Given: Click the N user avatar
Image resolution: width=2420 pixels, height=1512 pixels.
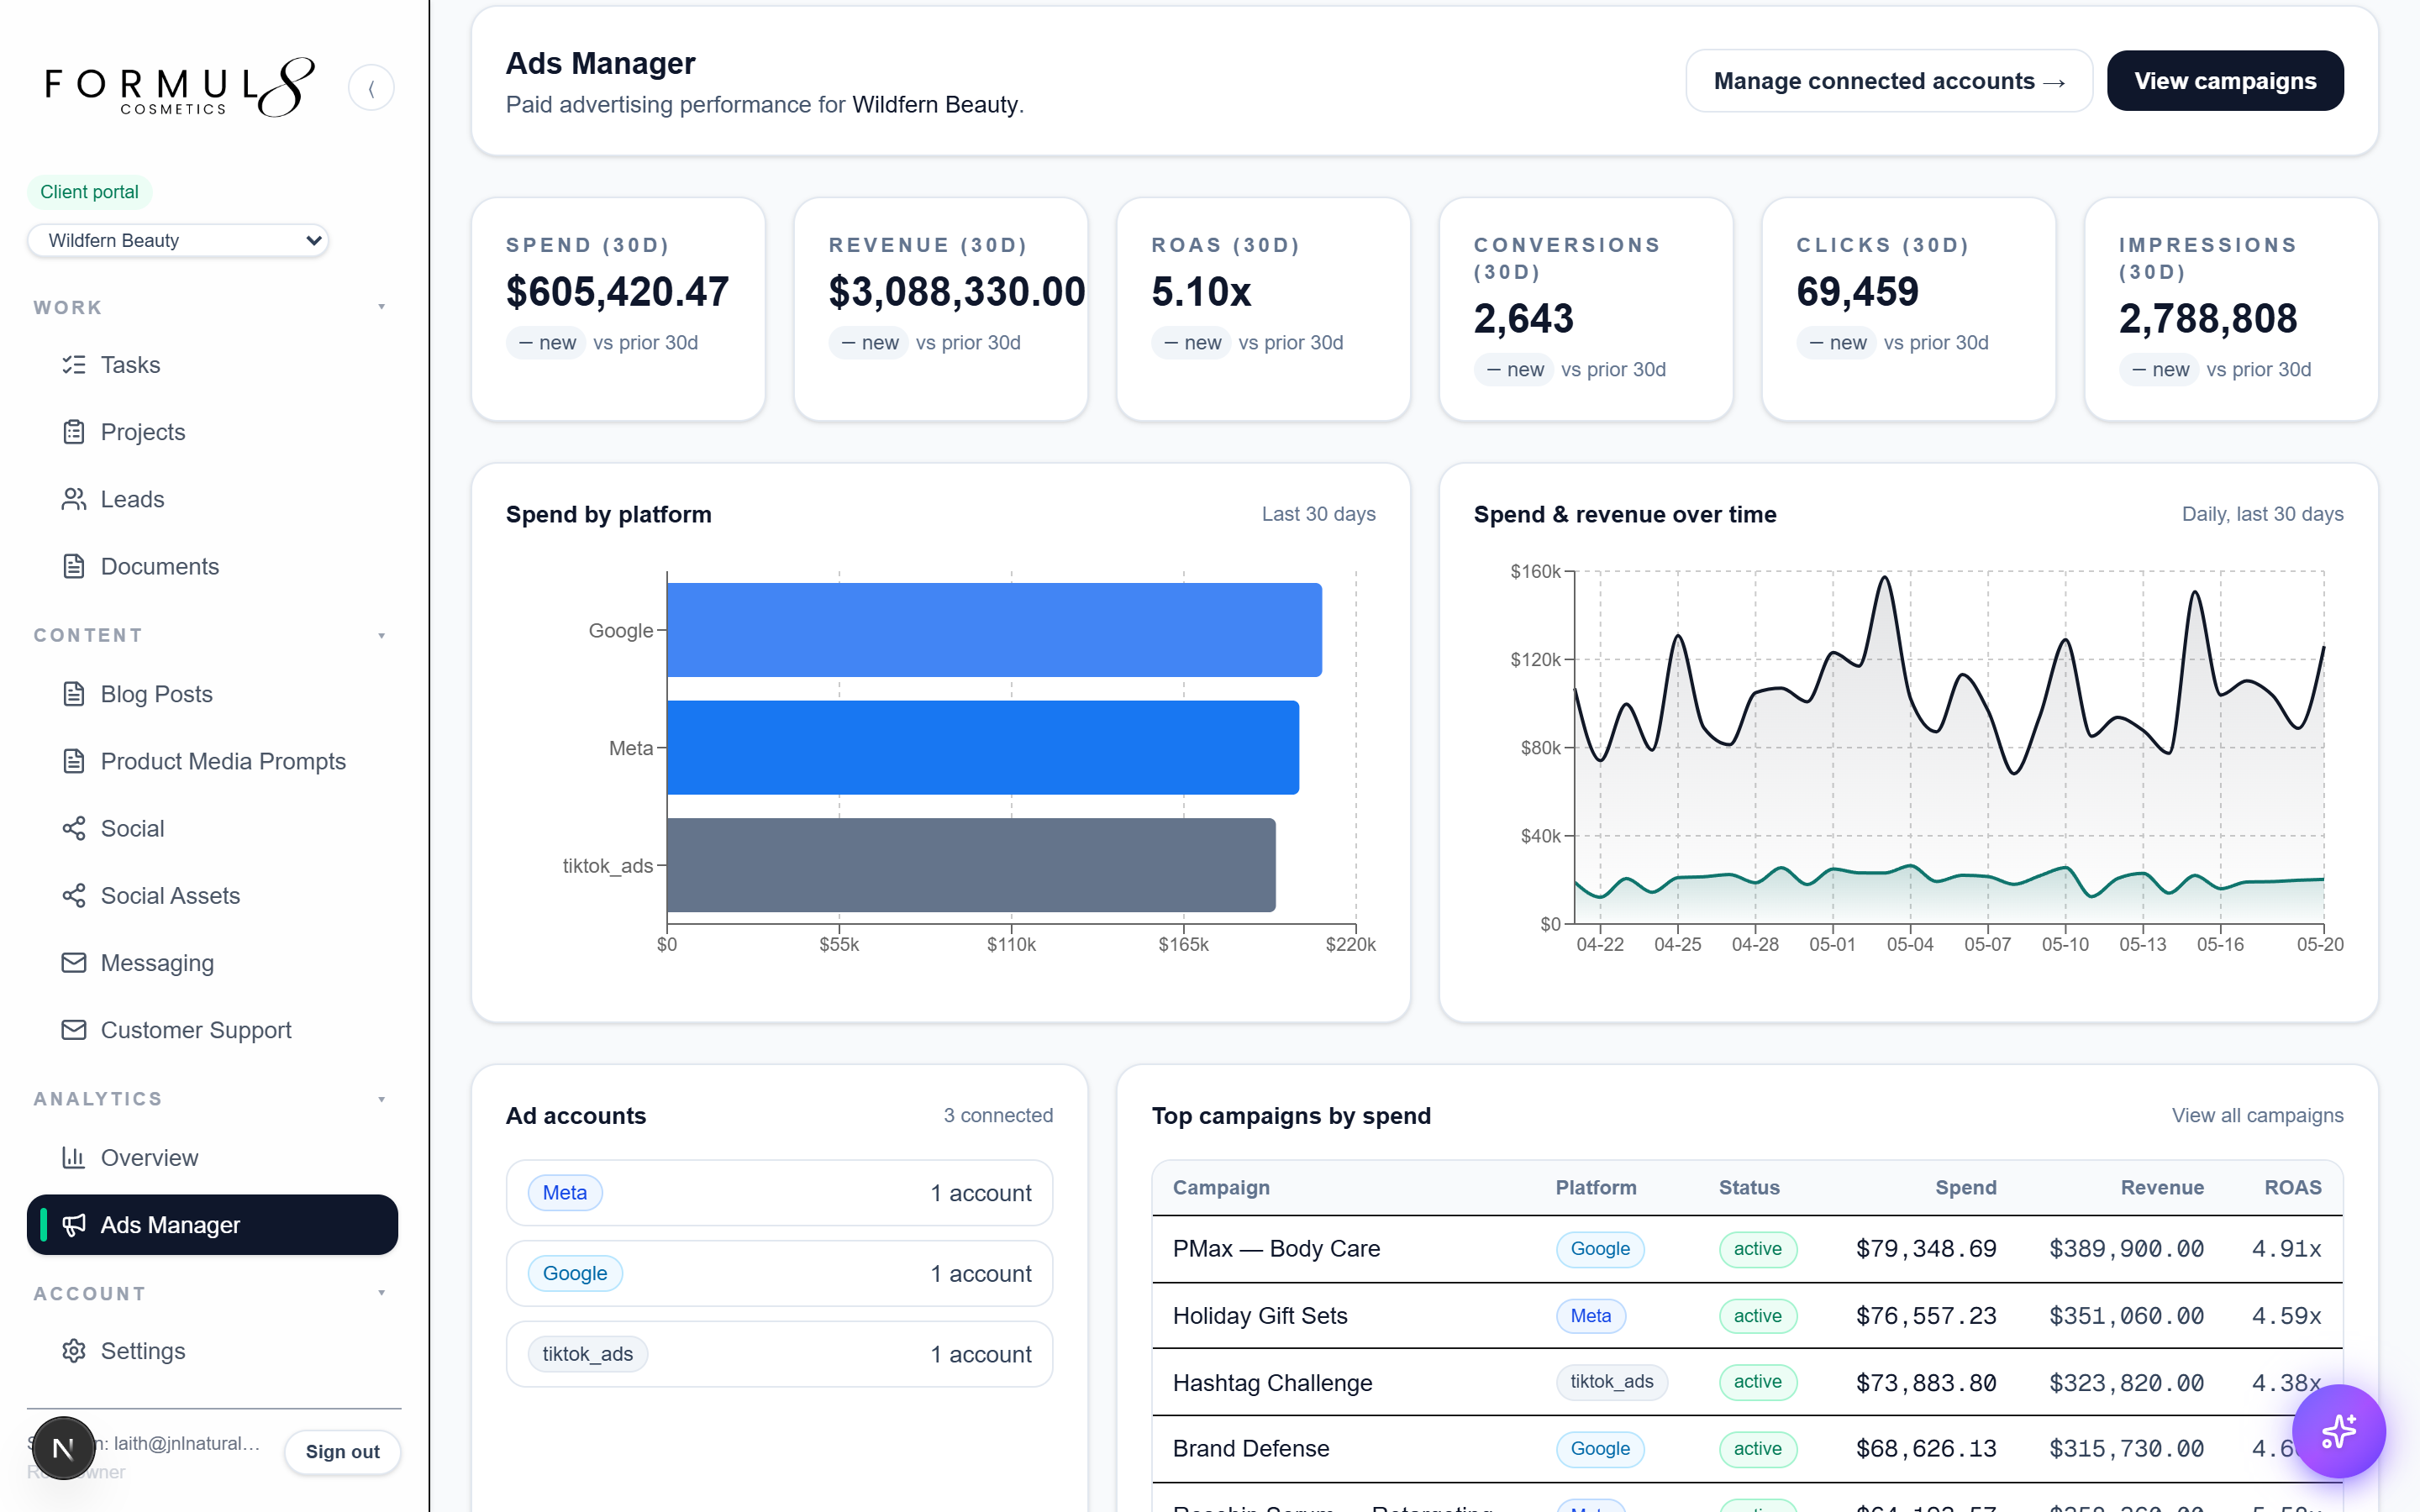Looking at the screenshot, I should 63,1448.
